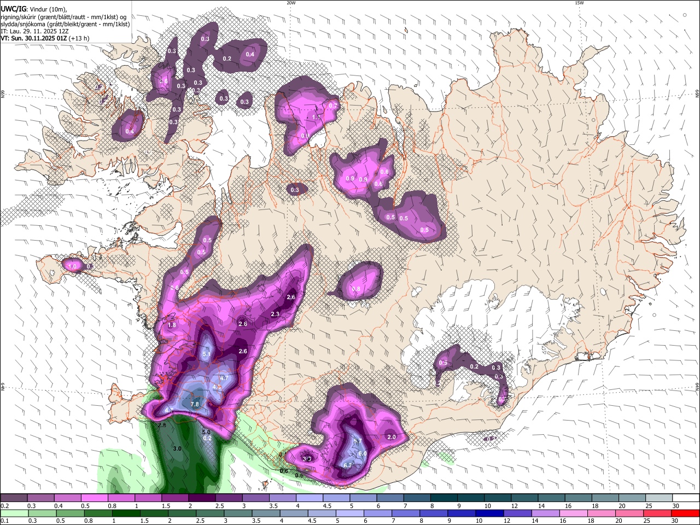Click the valid time line 'VT: Sun. 30.11.2025 01Z (+13 h)'
This screenshot has height=525, width=700.
(45, 38)
